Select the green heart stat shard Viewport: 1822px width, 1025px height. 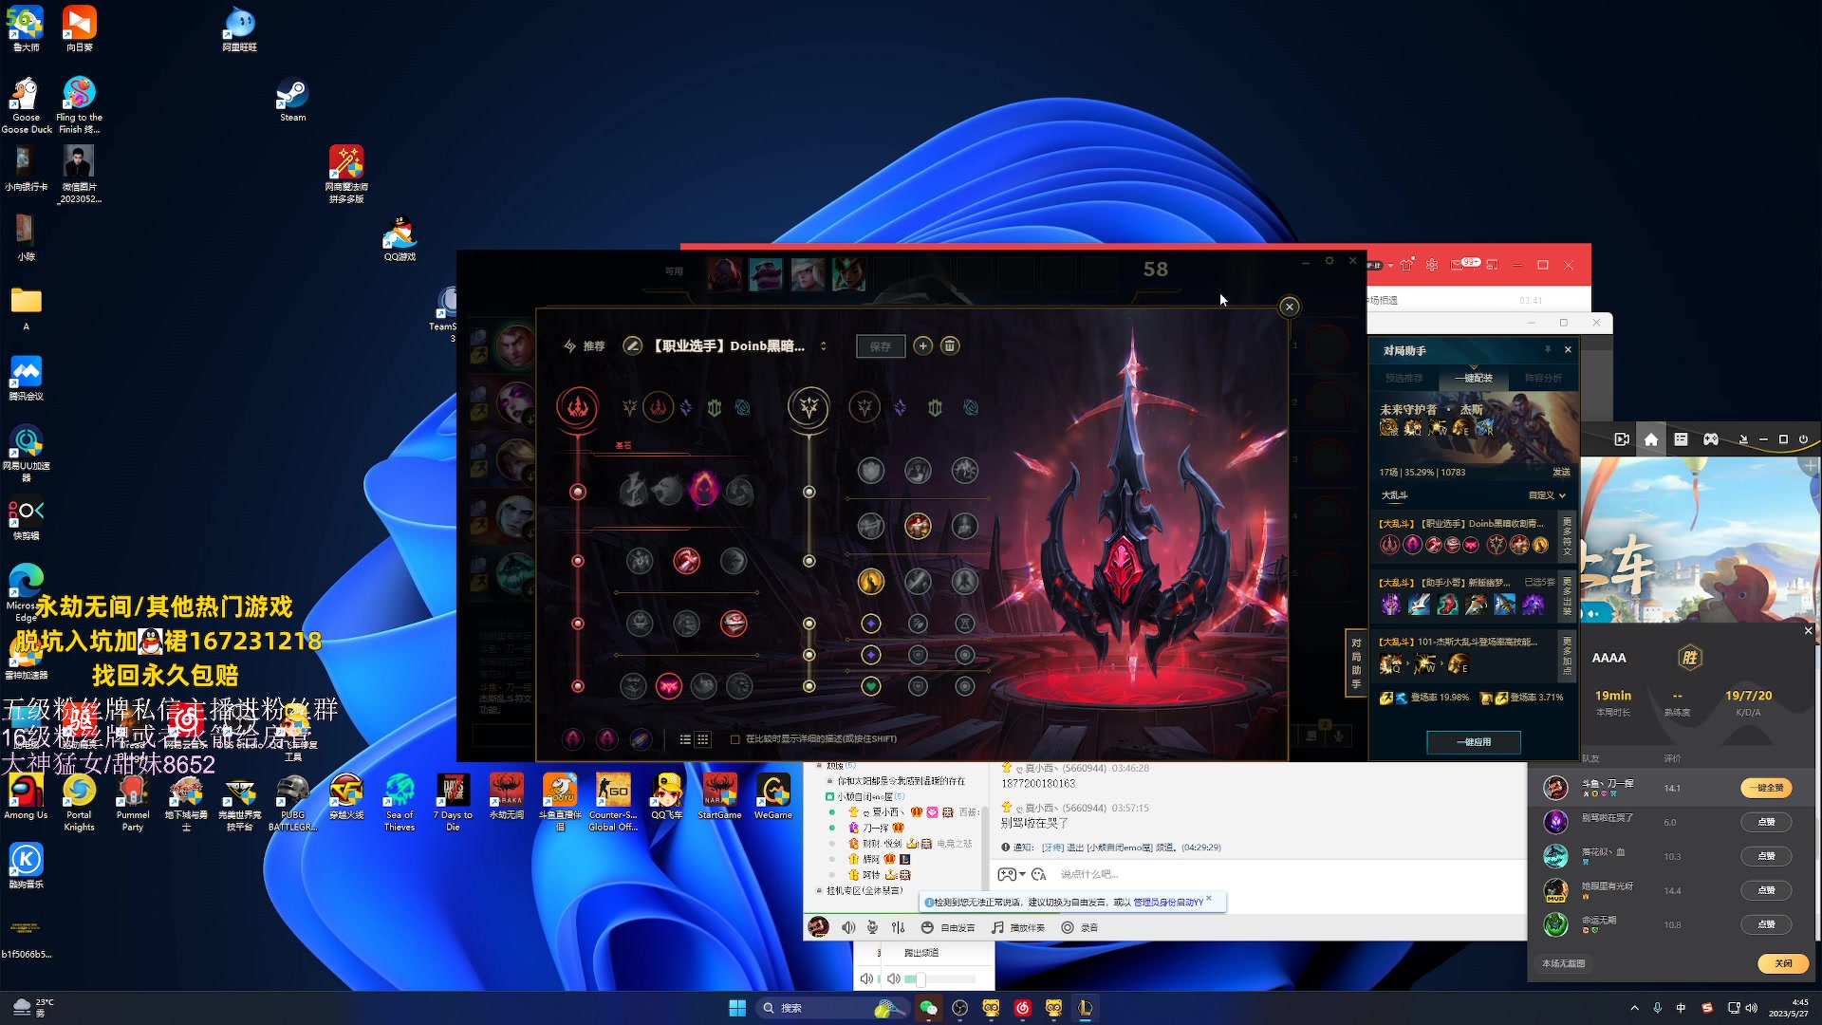[870, 686]
